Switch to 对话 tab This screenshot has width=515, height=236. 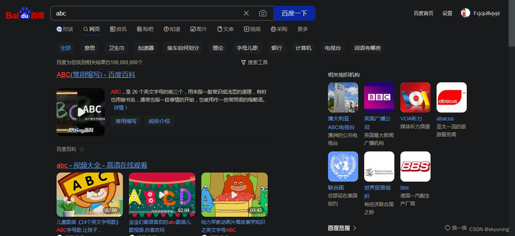pyautogui.click(x=65, y=29)
